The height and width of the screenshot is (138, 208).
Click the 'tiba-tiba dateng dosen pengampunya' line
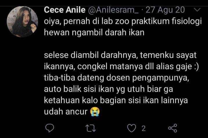pos(116,78)
